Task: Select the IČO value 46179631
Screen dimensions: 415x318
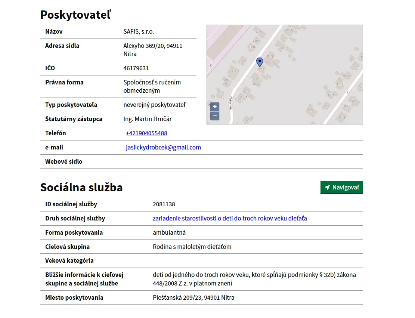Action: [136, 68]
